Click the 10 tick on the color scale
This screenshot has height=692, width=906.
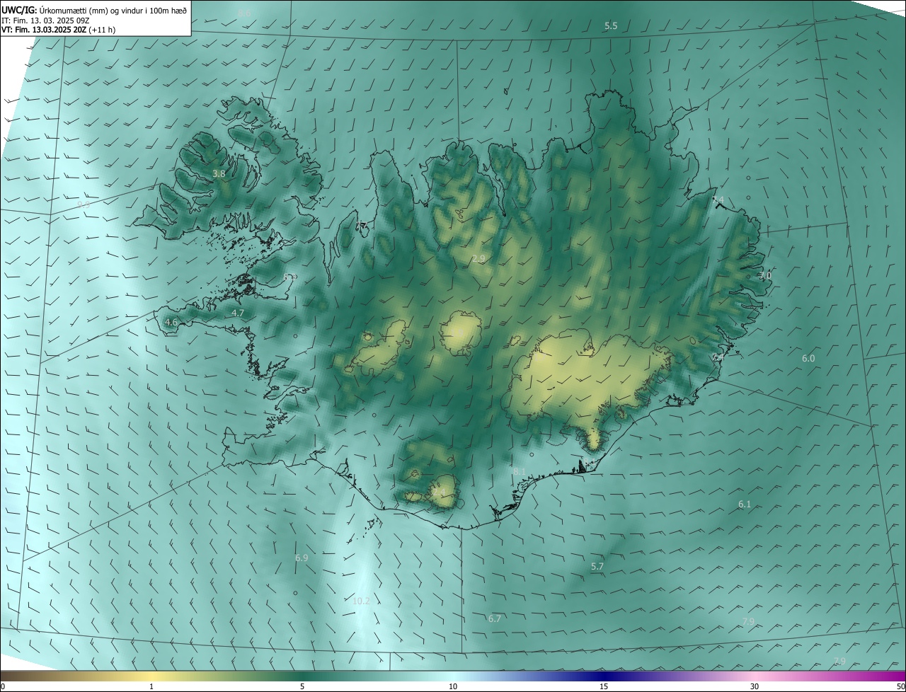[x=453, y=686]
